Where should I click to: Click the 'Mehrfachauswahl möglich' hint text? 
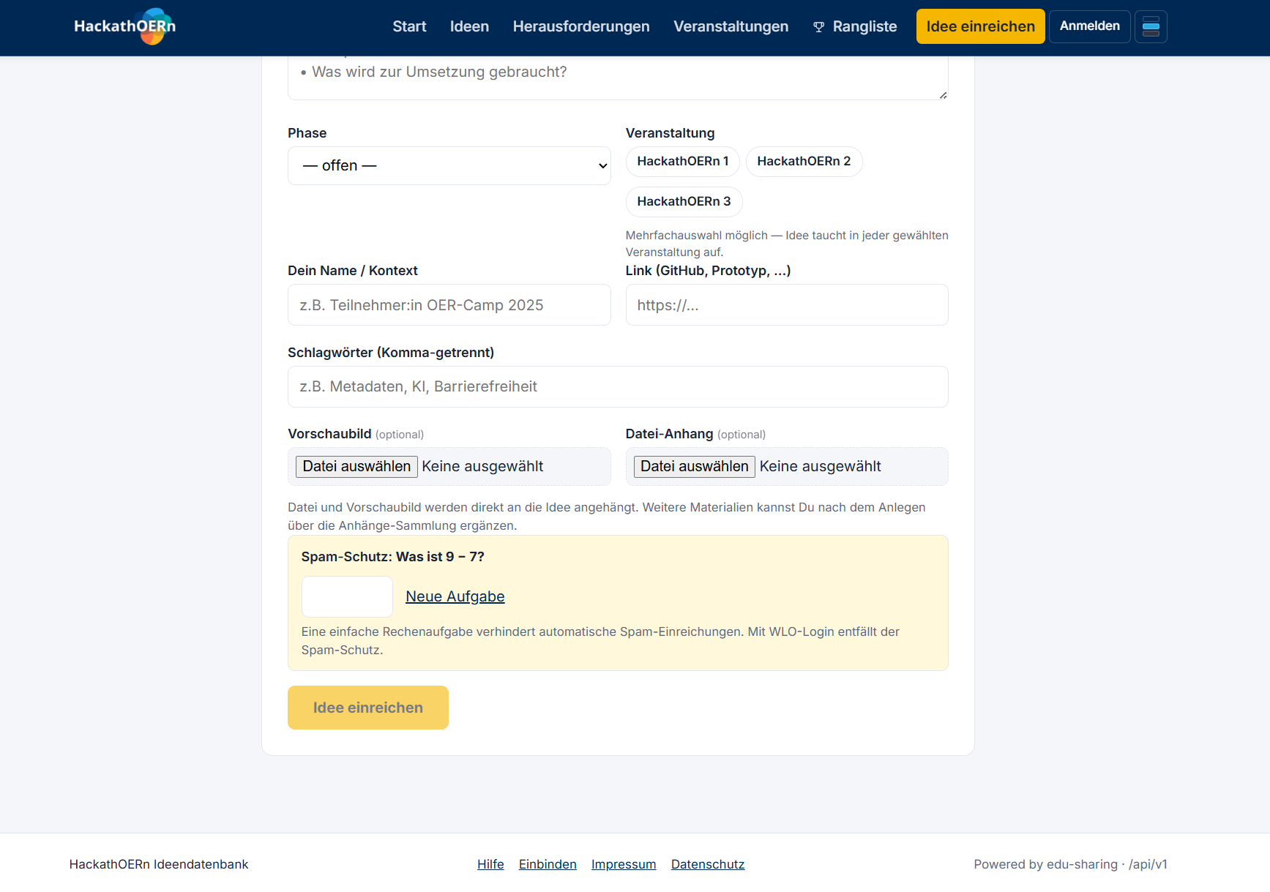tap(787, 244)
